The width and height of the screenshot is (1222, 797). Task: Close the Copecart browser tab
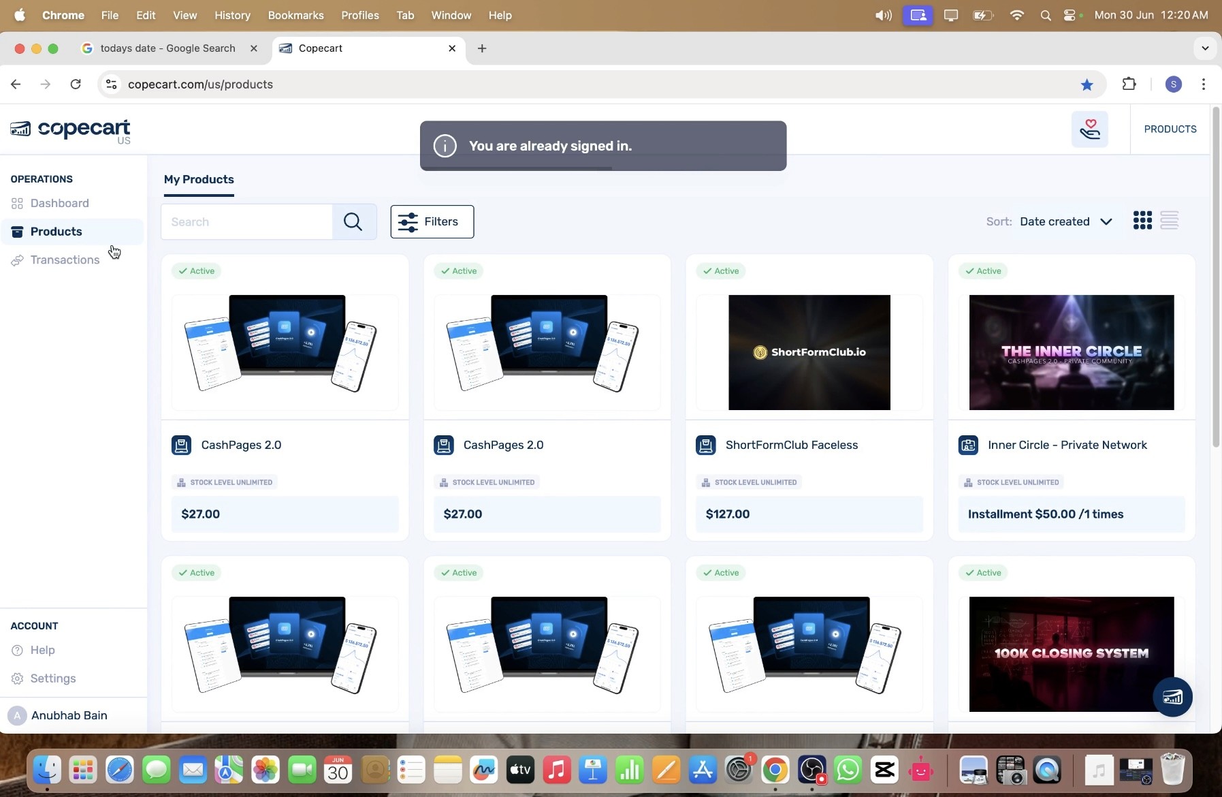coord(452,48)
